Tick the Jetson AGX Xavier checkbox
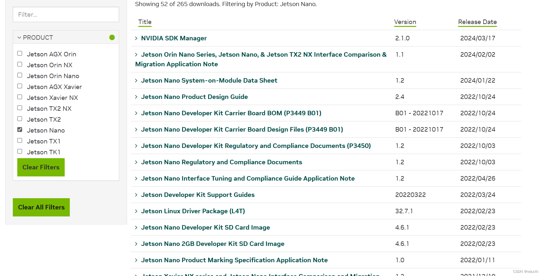This screenshot has height=276, width=543. tap(20, 86)
